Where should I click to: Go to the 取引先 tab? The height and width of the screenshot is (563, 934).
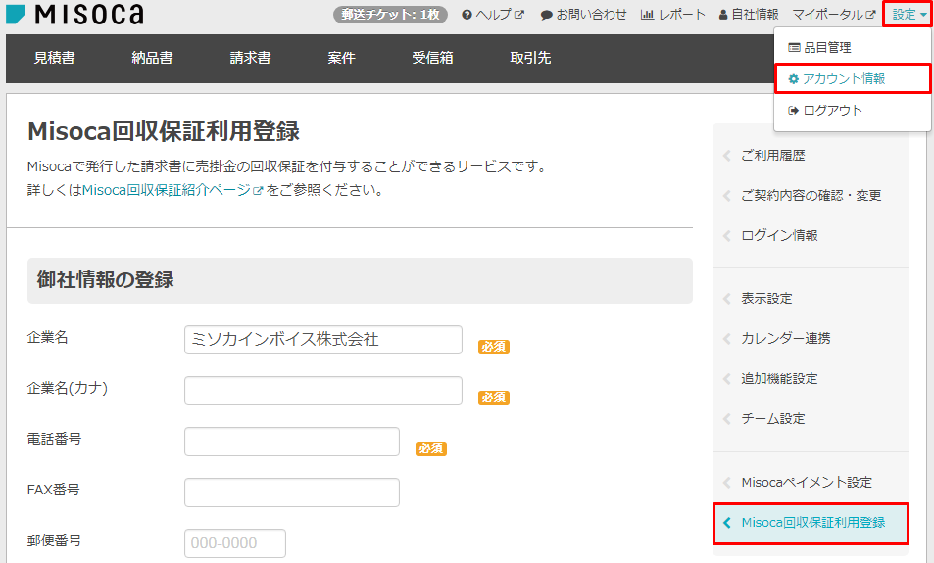(x=530, y=58)
